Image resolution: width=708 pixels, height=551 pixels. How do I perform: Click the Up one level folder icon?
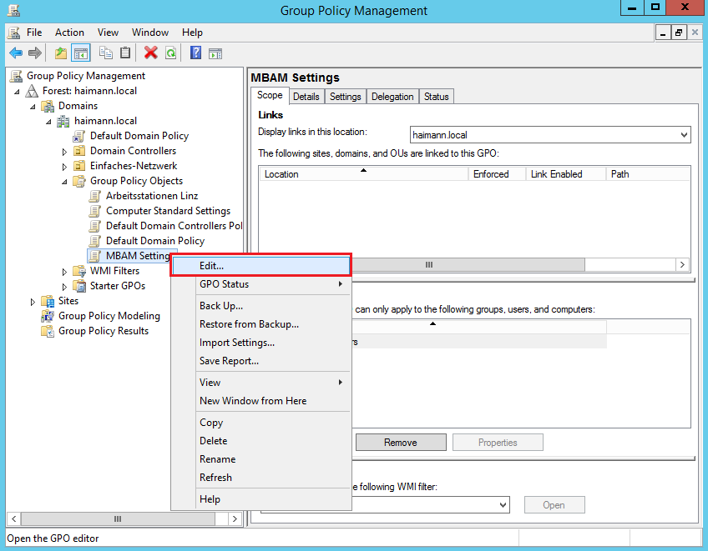[x=61, y=53]
